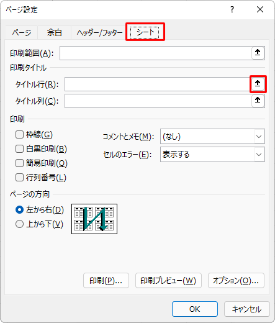The width and height of the screenshot is (275, 323).
Task: Switch to the 余白 tab
Action: click(54, 32)
